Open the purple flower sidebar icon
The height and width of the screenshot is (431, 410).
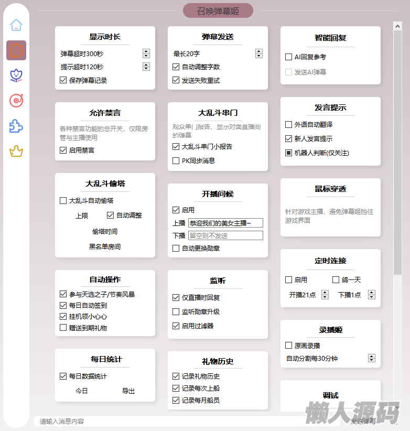pos(16,76)
